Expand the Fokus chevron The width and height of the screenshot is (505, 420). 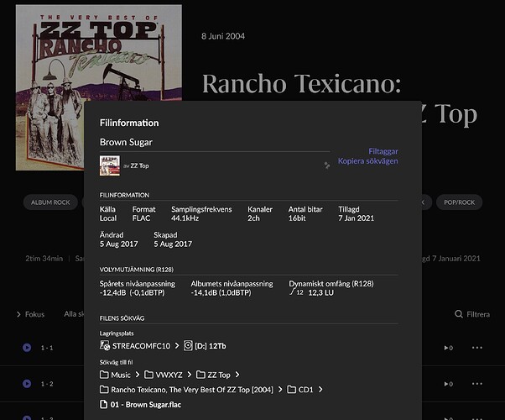point(18,314)
